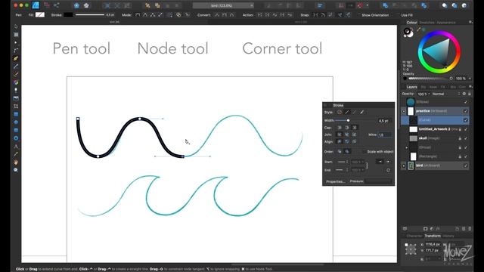484x272 pixels.
Task: Select the Fill (gradient) tool in the left toolbar
Action: 16,82
